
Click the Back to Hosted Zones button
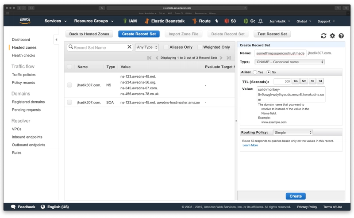(89, 34)
